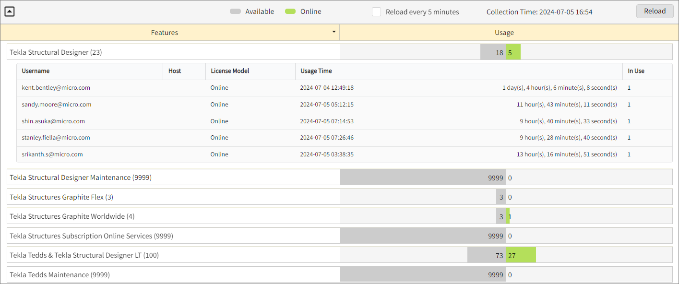The height and width of the screenshot is (284, 679).
Task: Click the Online status indicator
Action: pyautogui.click(x=289, y=11)
